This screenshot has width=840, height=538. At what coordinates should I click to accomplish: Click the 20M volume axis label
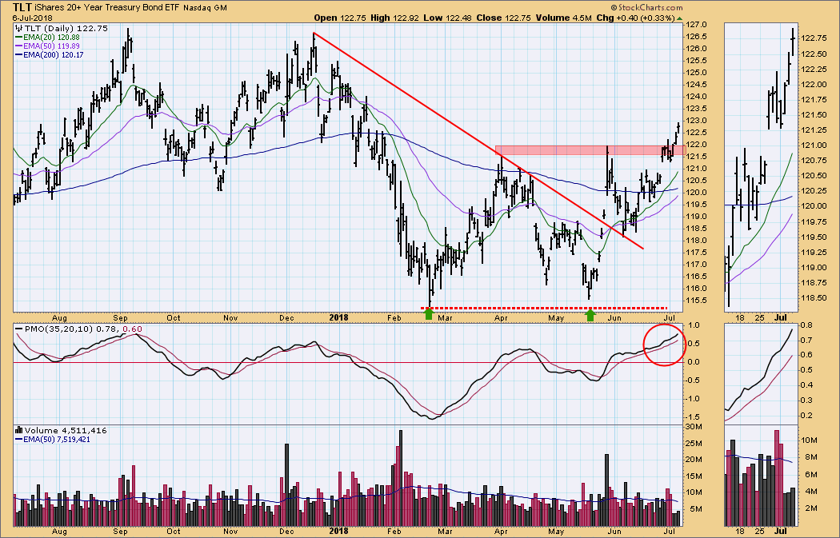[695, 460]
